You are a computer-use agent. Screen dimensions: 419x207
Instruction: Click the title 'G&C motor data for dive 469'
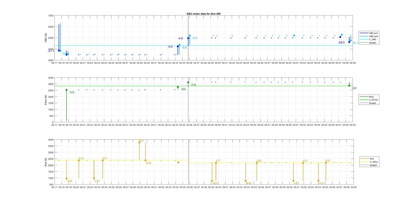pyautogui.click(x=204, y=14)
